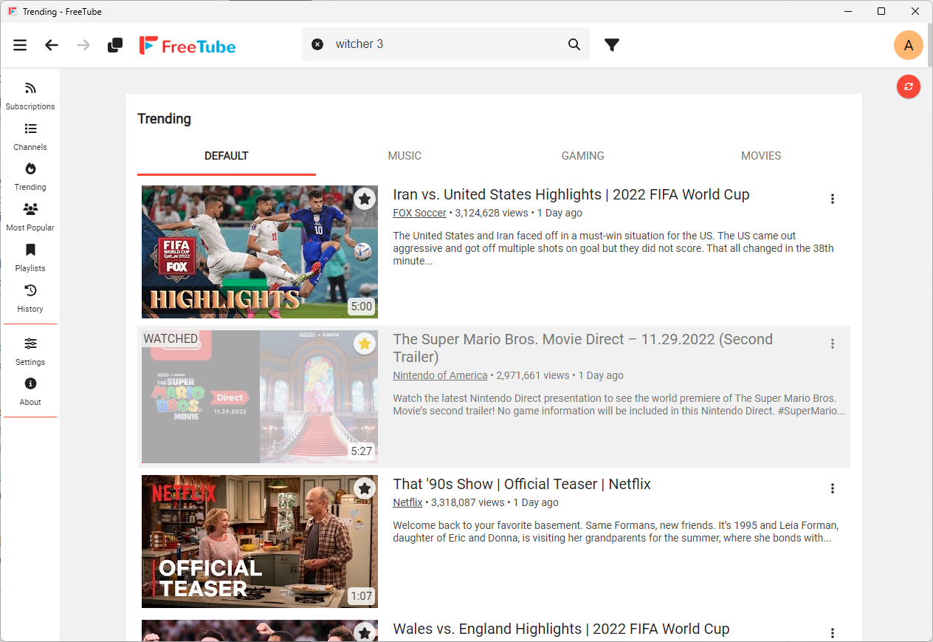This screenshot has width=933, height=642.
Task: Open the Iran vs. United States Highlights title
Action: pos(571,195)
